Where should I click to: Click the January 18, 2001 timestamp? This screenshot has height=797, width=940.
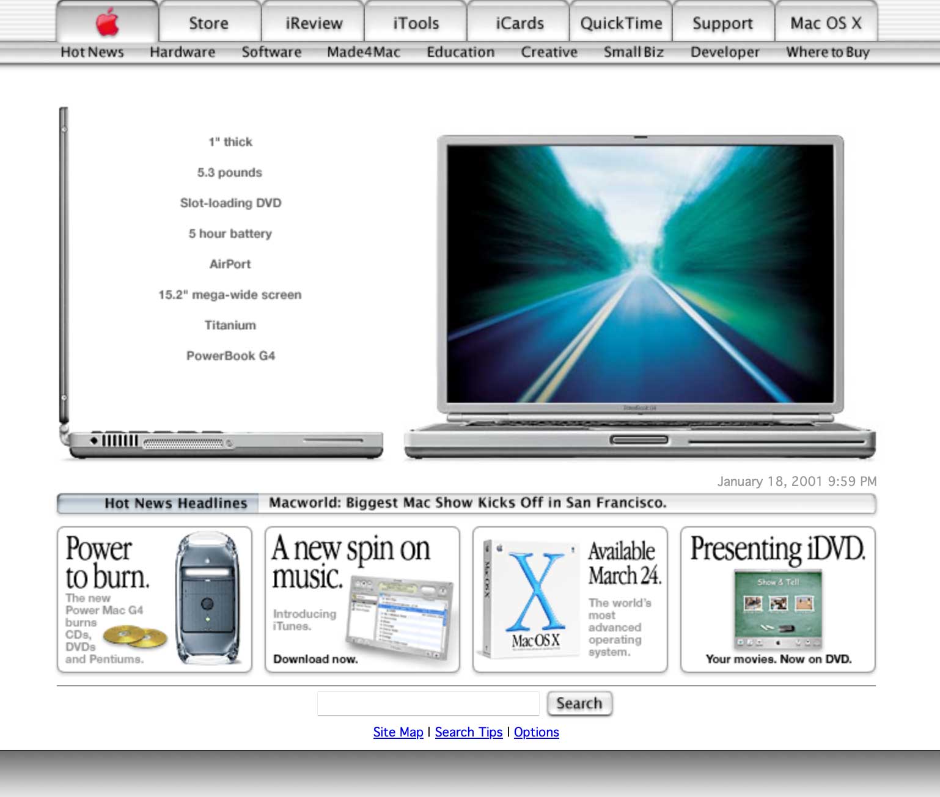(797, 482)
